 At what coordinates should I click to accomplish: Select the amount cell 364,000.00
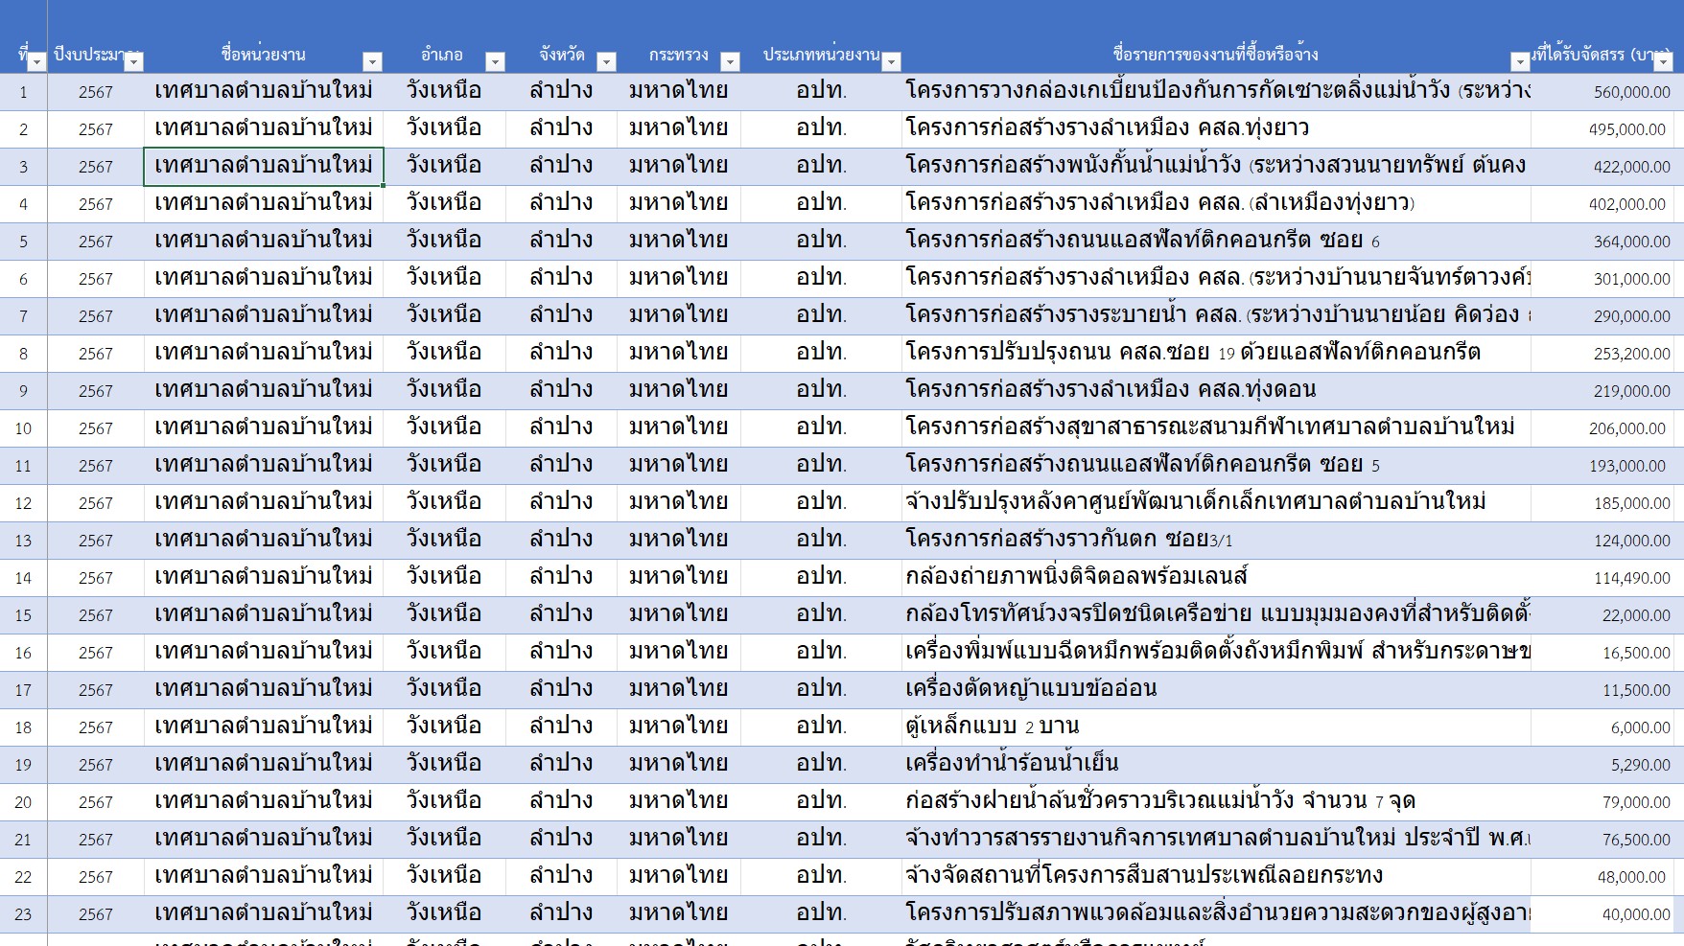(1602, 242)
